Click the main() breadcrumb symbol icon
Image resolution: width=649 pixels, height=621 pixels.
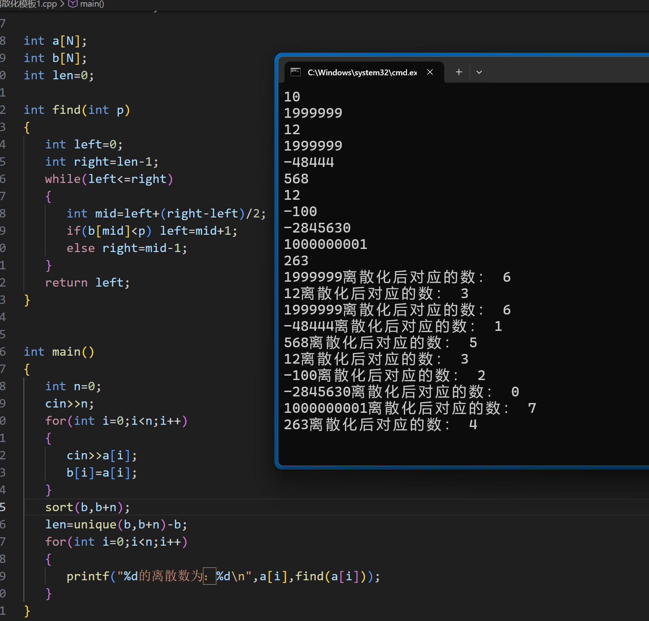tap(73, 4)
